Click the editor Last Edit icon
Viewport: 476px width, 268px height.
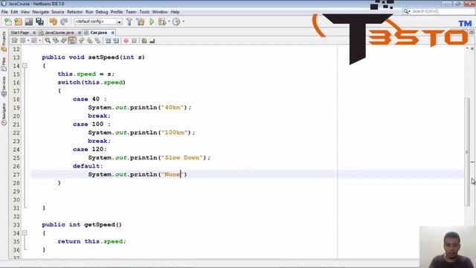[x=14, y=41]
